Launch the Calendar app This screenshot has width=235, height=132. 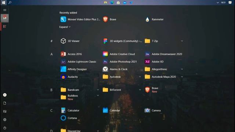coord(111,110)
